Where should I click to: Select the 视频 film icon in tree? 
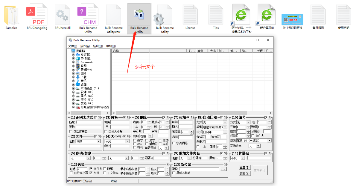(78, 66)
